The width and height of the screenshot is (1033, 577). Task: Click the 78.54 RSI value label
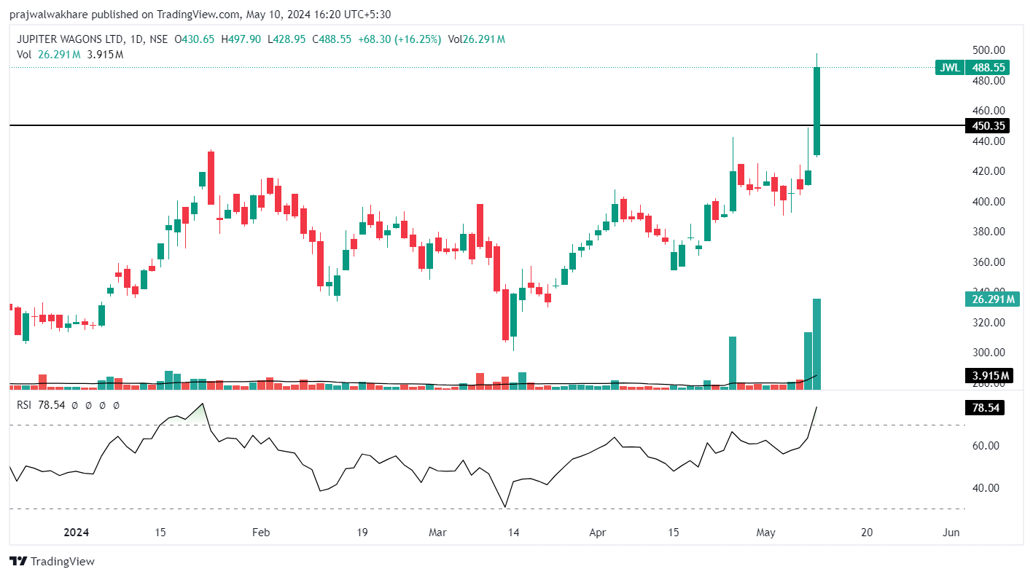click(x=984, y=407)
